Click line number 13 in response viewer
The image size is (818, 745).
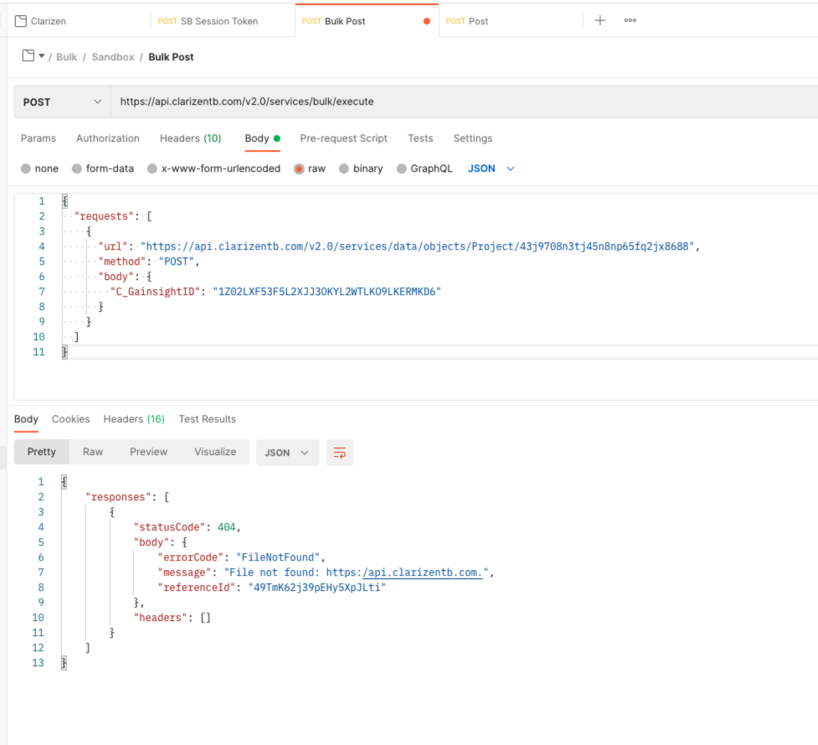tap(38, 663)
